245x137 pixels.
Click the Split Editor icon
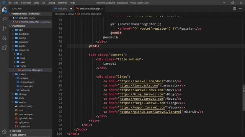[235, 8]
